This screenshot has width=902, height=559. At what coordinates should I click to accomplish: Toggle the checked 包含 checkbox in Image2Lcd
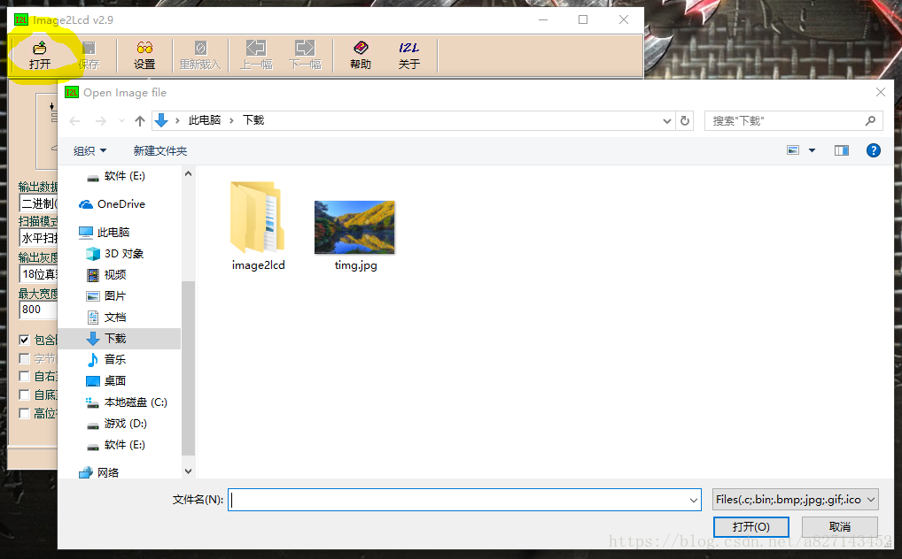(x=24, y=340)
